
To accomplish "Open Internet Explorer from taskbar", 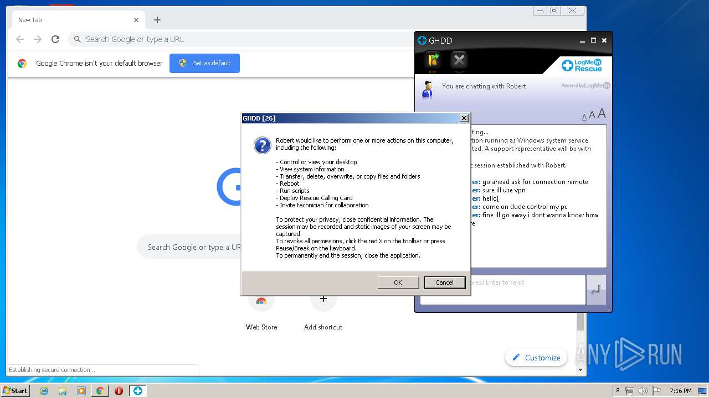I will tap(44, 391).
